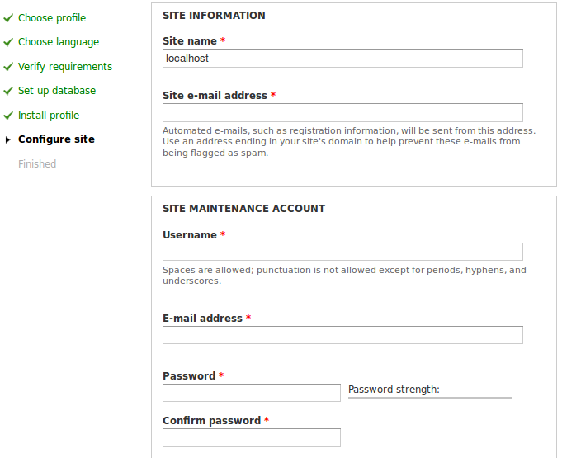Click the arrow marker beside Configure site

tap(8, 140)
